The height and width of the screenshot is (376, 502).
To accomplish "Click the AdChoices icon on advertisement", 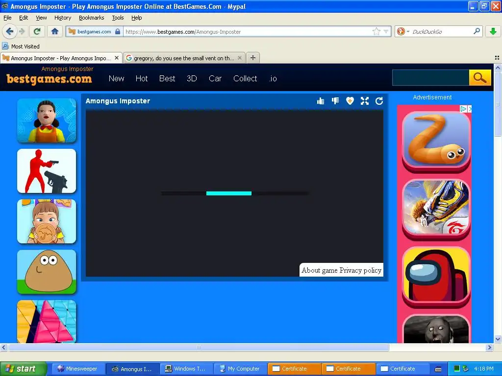I will pos(463,109).
